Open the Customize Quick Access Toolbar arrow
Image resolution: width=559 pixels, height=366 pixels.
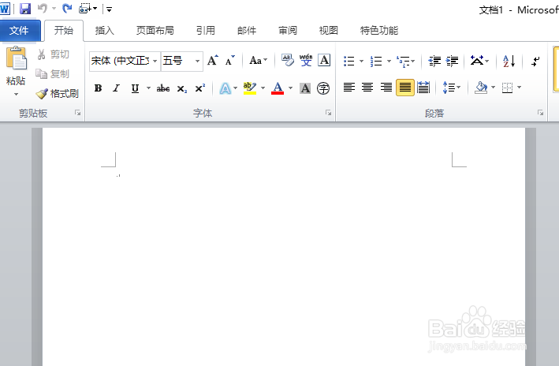109,9
